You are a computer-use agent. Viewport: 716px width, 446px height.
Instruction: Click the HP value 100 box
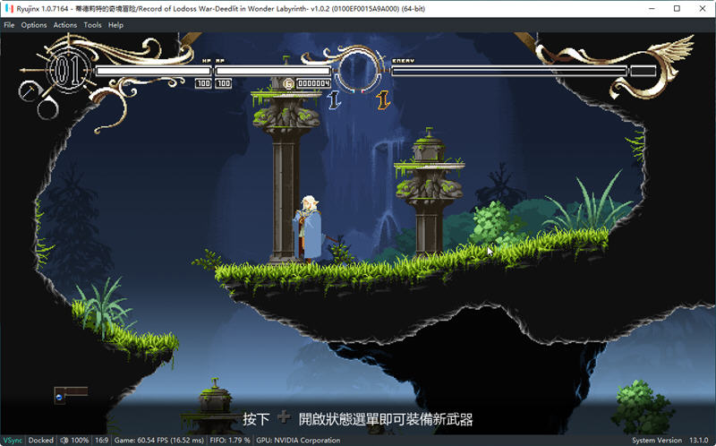tap(203, 83)
